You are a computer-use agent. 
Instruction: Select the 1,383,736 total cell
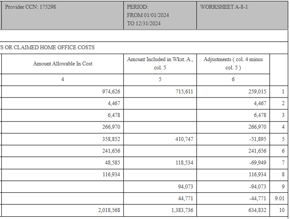[x=181, y=210]
